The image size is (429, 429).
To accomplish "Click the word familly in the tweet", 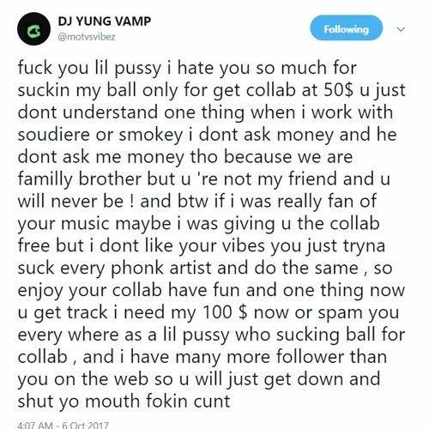I will 45,180.
